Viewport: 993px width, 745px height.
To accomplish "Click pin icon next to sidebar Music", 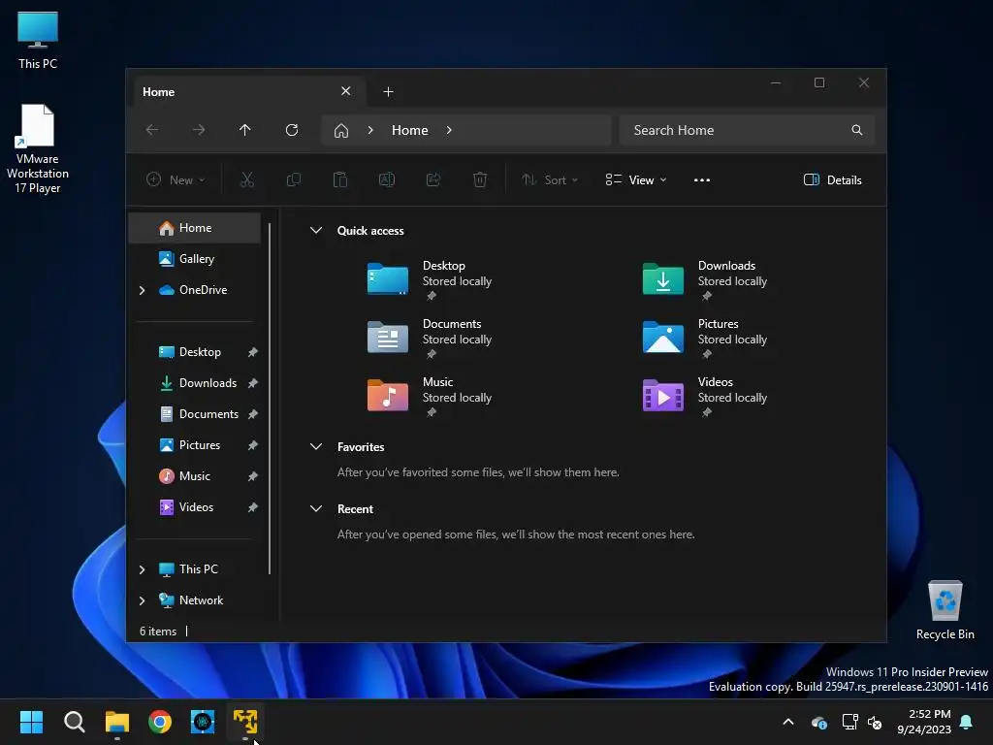I will (252, 476).
